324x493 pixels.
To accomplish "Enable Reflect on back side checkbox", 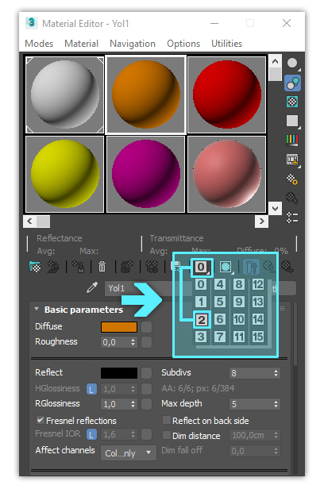I will click(166, 420).
